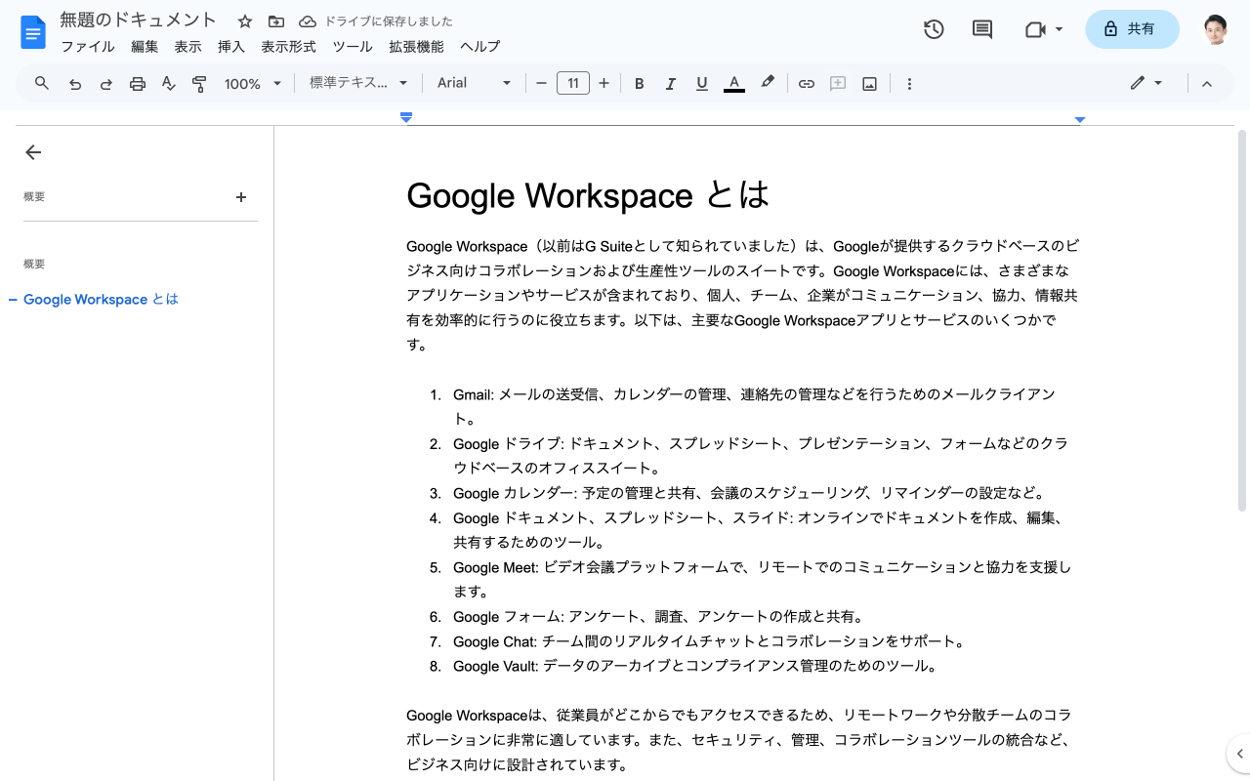Image resolution: width=1250 pixels, height=781 pixels.
Task: Insert a link
Action: click(807, 84)
